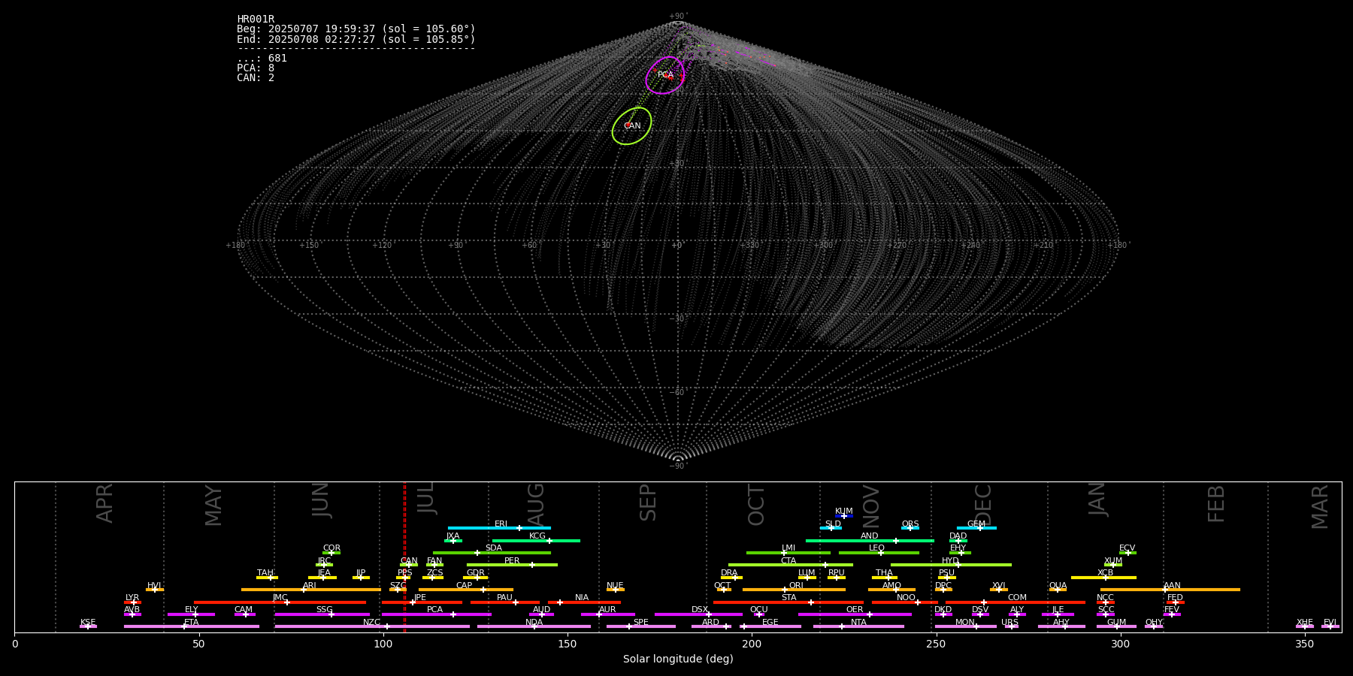Click the 'CAN: 2' count in header
Screen dimensions: 1353x676
point(256,78)
